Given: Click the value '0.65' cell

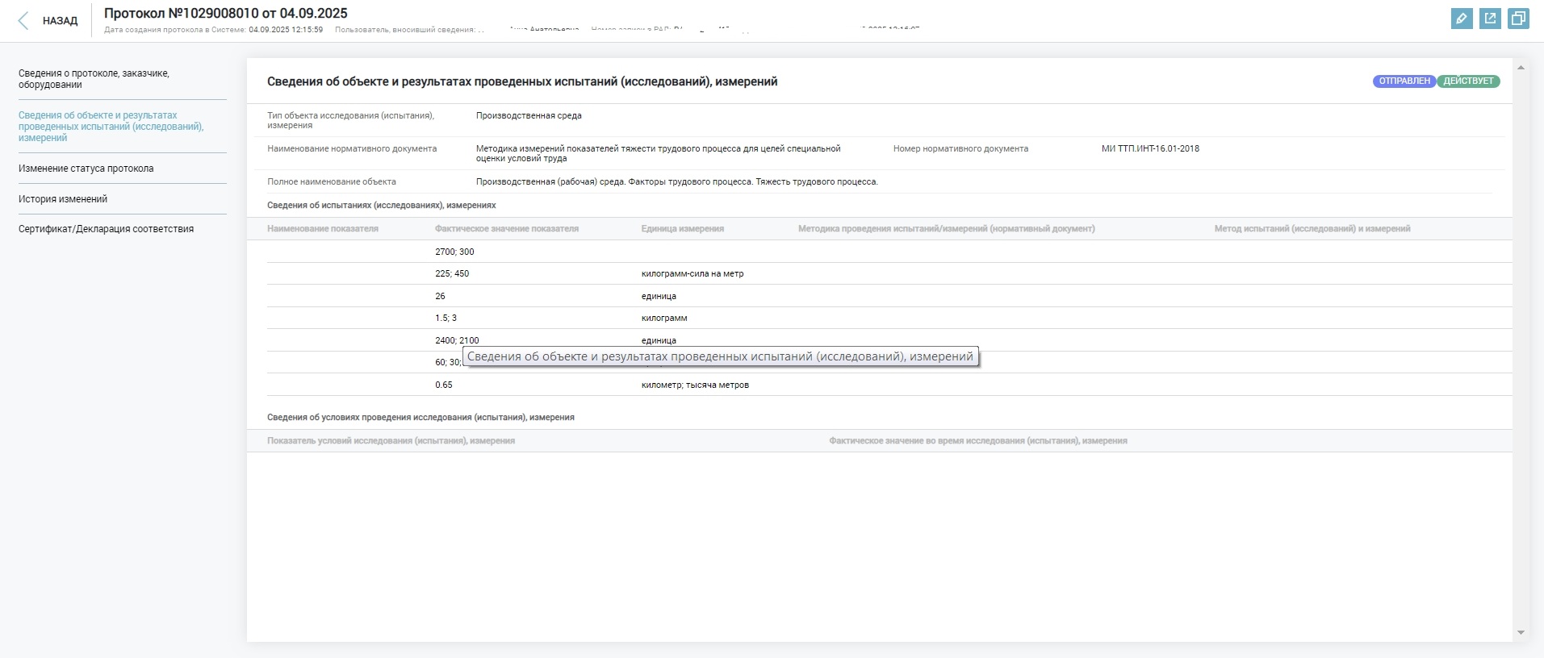Looking at the screenshot, I should tap(444, 385).
